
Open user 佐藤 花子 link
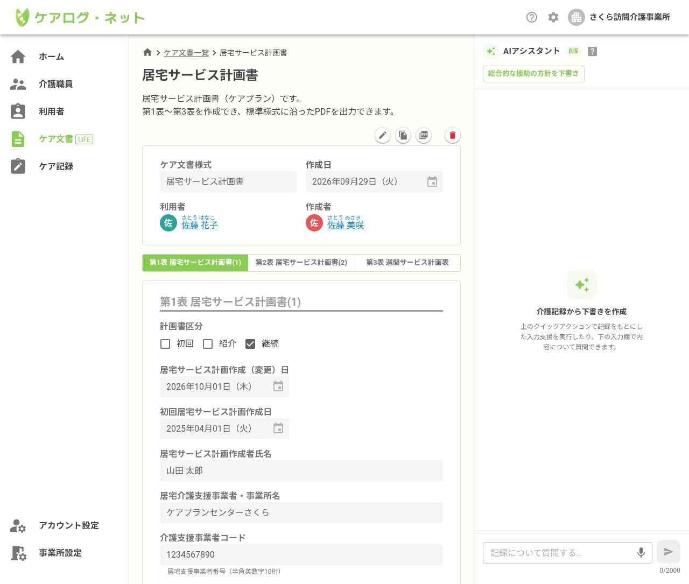point(199,225)
